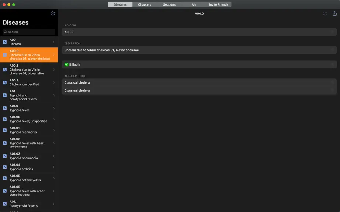Expand A00 Cholera with its chevron

tap(54, 42)
